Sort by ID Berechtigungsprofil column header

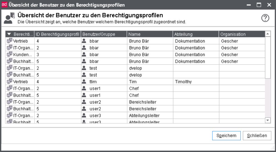coord(58,34)
